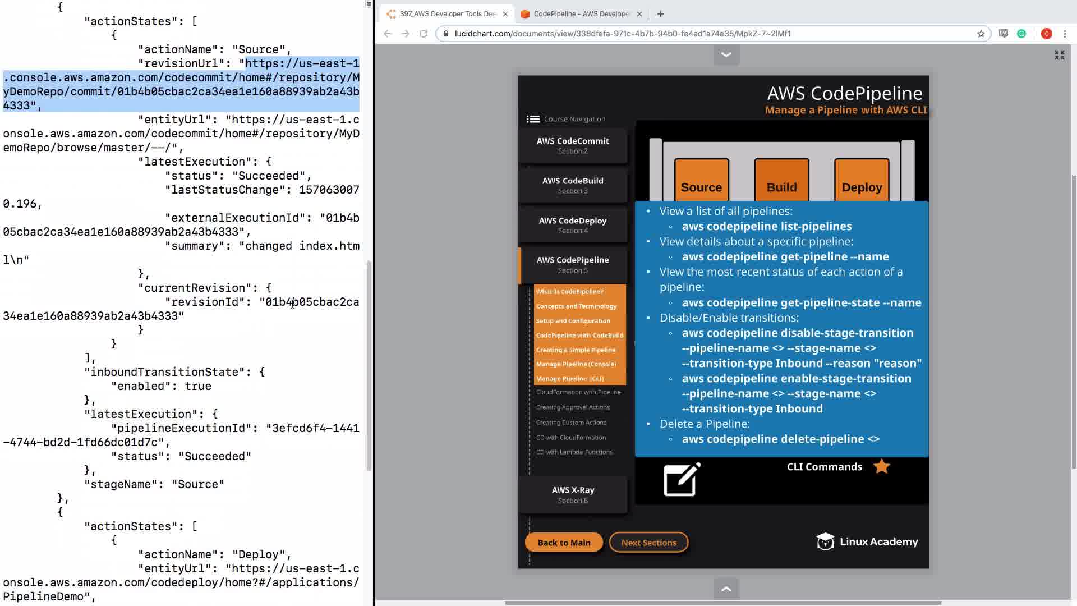The height and width of the screenshot is (606, 1077).
Task: Click the browser reload icon
Action: pos(424,34)
